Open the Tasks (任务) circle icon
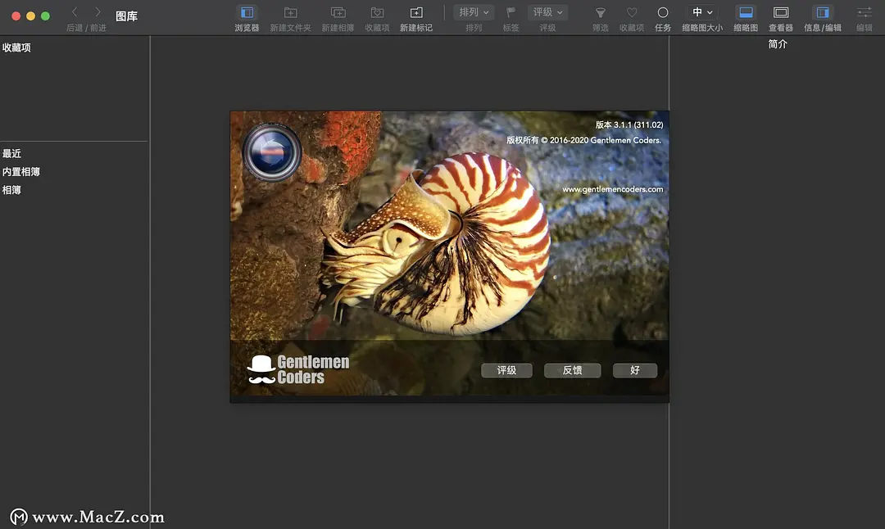Screen dimensions: 885x529 click(663, 13)
